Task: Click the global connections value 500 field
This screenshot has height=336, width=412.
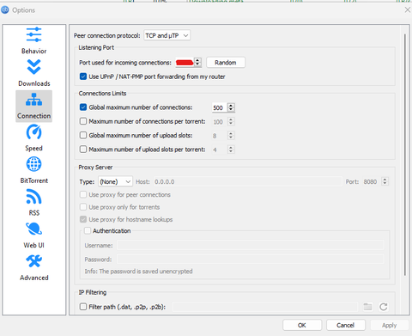Action: coord(220,107)
